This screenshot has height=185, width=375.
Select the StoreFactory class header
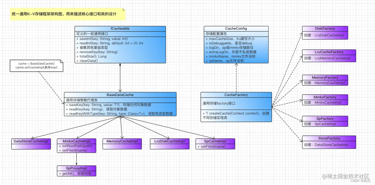(329, 138)
